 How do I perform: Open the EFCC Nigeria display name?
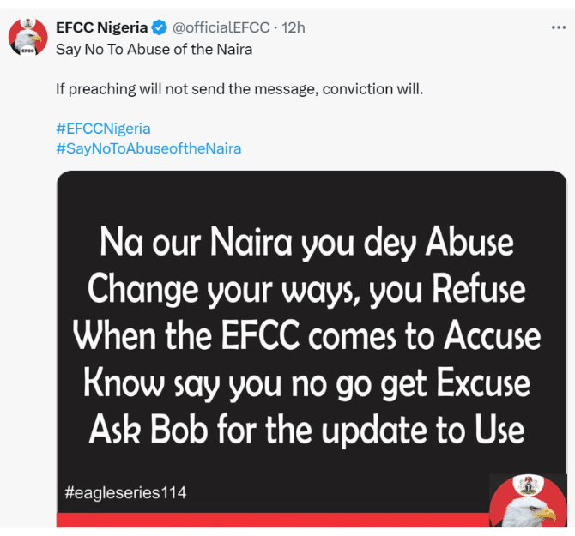pyautogui.click(x=101, y=28)
